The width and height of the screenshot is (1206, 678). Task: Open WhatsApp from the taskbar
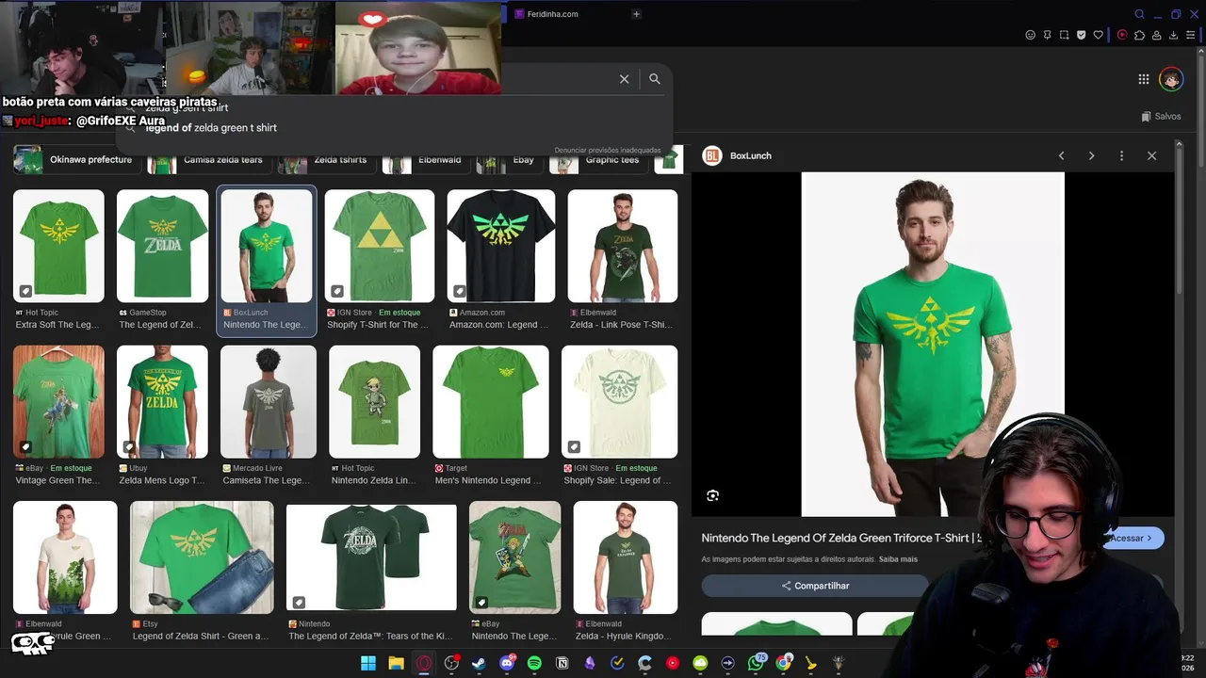click(756, 663)
